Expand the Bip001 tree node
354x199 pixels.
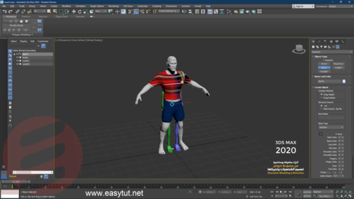[14, 54]
